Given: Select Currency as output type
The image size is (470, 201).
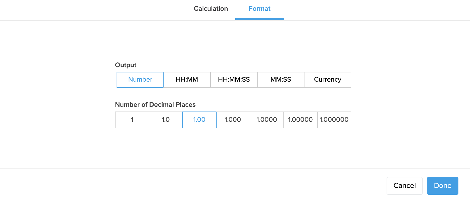Looking at the screenshot, I should click(x=327, y=80).
